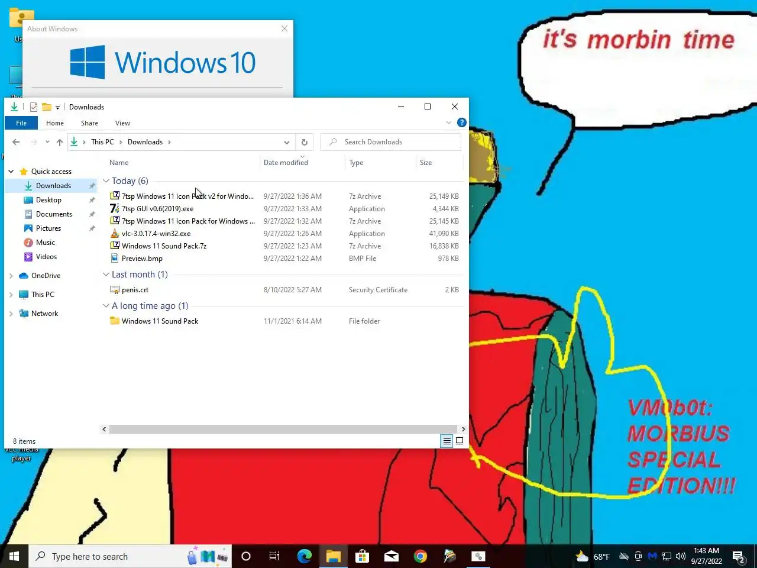Open the Quick Access Toolbar customize dropdown

pos(57,107)
